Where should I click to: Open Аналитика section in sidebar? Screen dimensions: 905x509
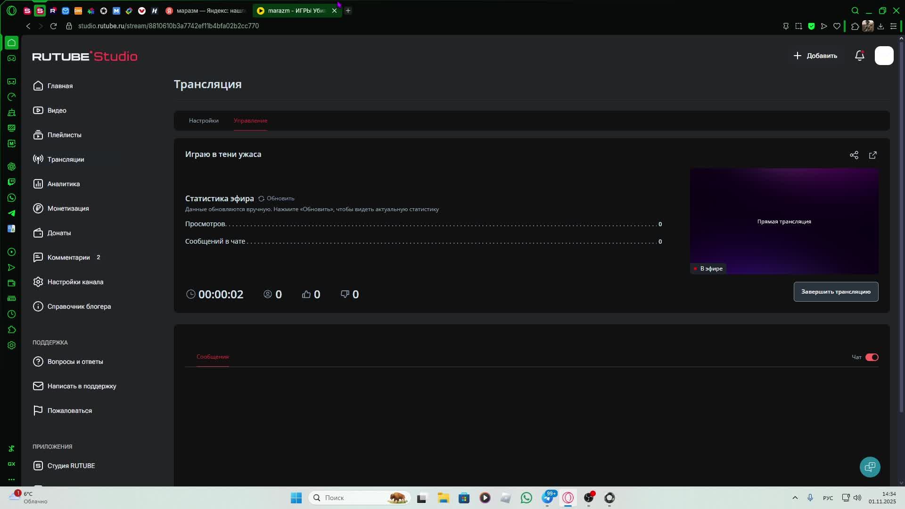coord(63,184)
